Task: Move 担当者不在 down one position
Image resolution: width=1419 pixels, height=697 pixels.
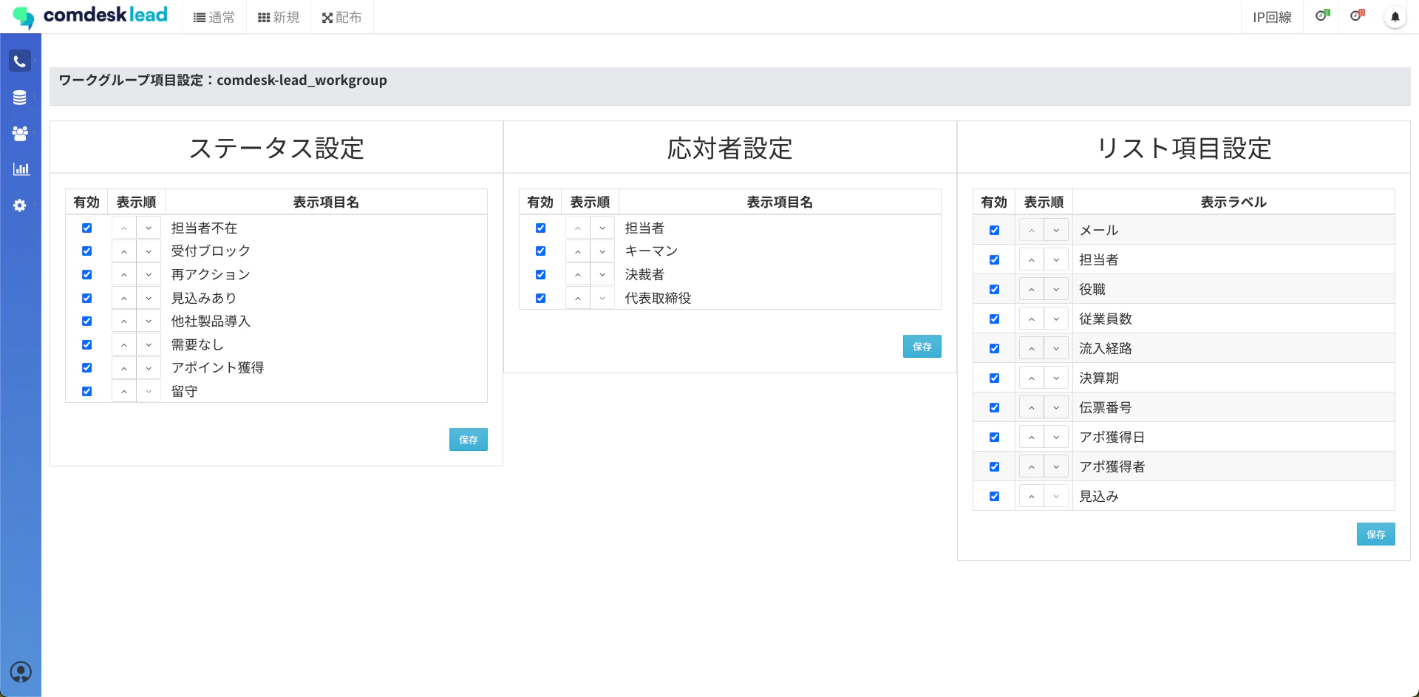Action: (x=149, y=228)
